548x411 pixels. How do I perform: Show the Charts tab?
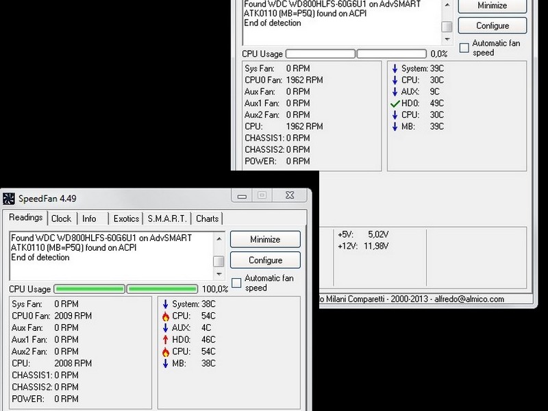[x=207, y=219]
